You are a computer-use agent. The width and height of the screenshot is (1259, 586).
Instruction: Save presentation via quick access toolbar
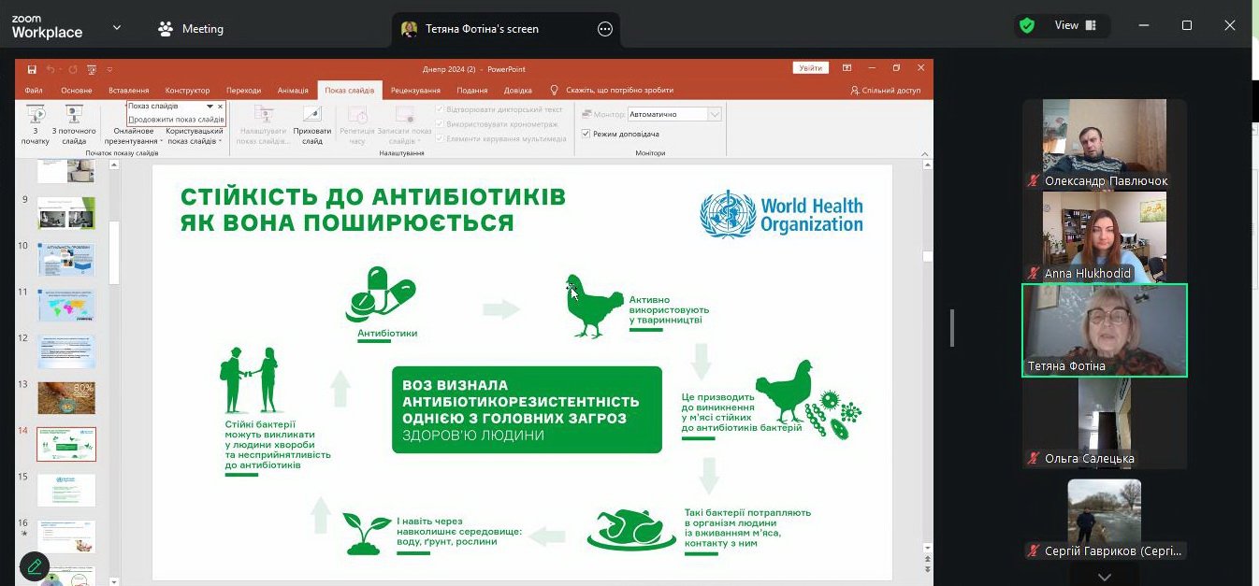(32, 69)
